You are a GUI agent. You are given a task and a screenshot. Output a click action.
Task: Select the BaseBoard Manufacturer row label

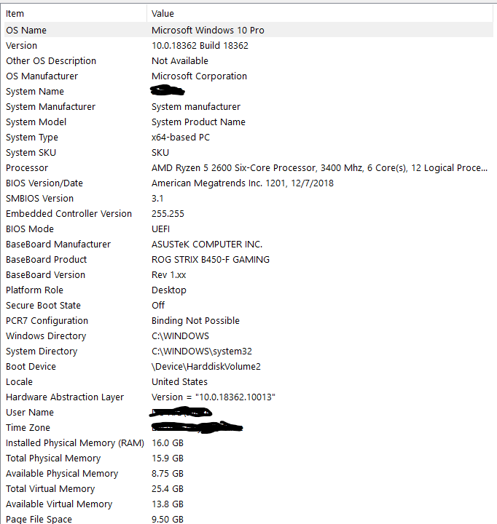click(x=58, y=245)
